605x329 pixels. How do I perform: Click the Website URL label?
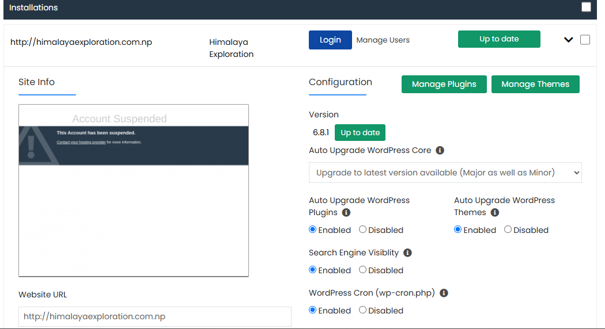43,294
